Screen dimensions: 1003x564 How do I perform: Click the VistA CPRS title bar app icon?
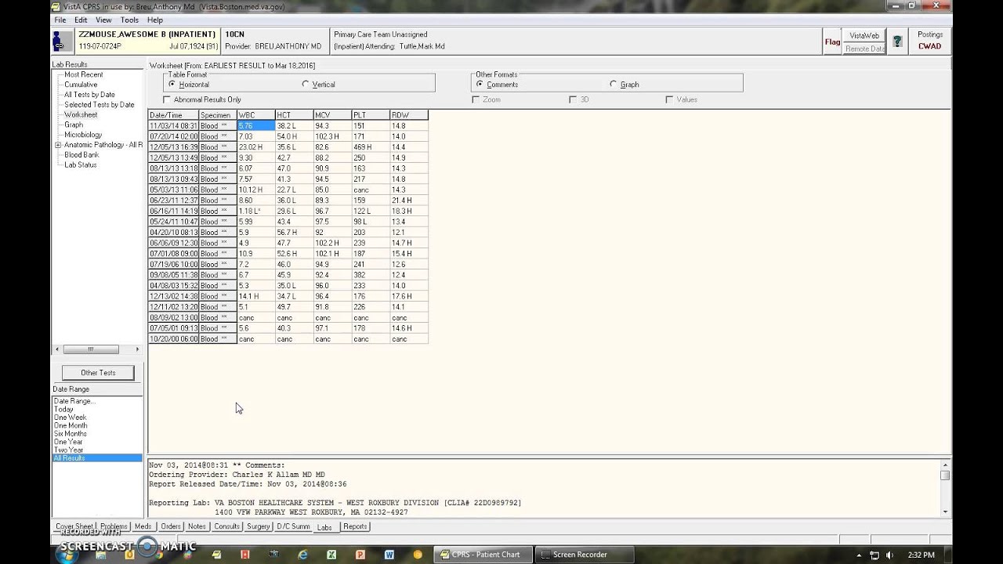tap(56, 6)
